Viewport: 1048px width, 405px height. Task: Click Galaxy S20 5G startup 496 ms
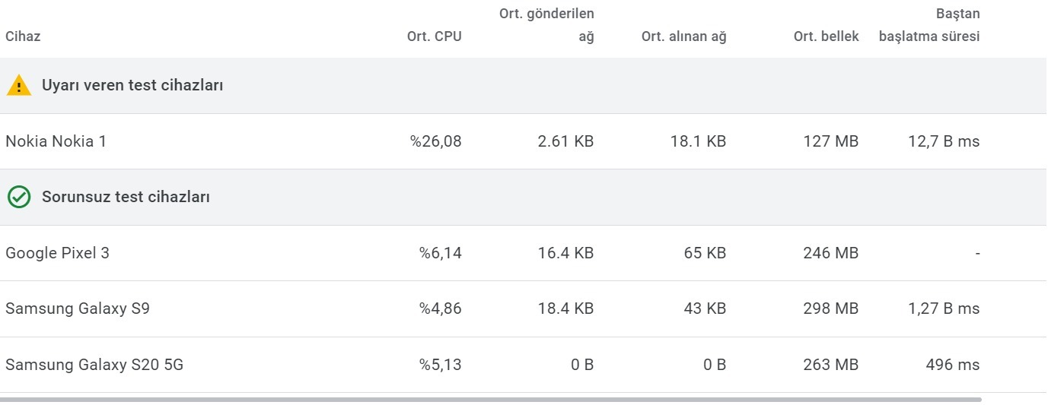pyautogui.click(x=953, y=365)
